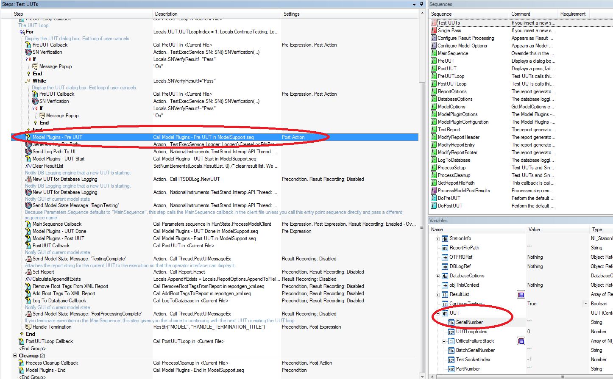Click the objThisContext variable Value cell
Screen dimensions: 613x379
pyautogui.click(x=557, y=285)
